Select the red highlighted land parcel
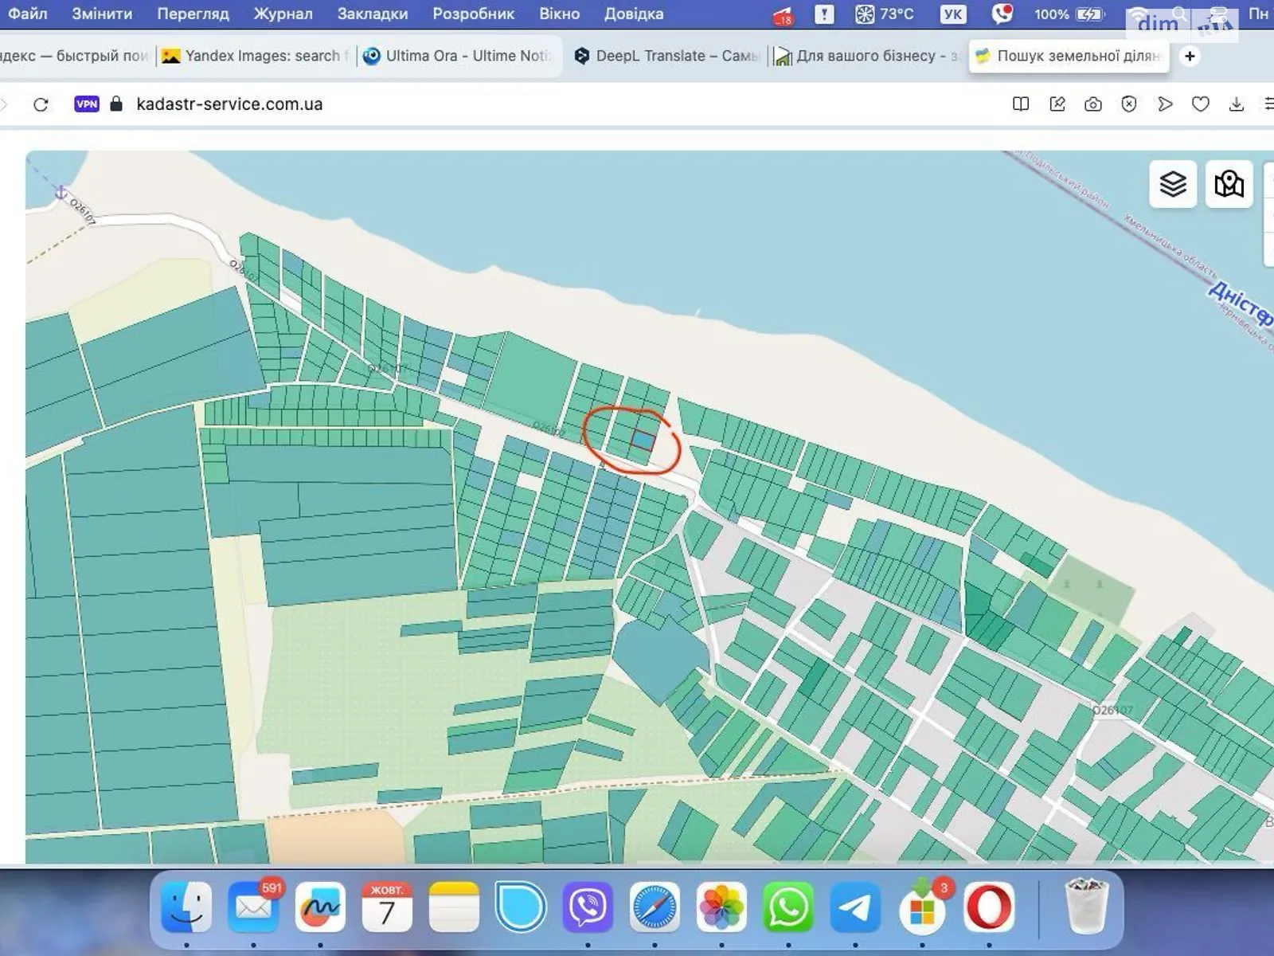The height and width of the screenshot is (956, 1274). pos(643,440)
